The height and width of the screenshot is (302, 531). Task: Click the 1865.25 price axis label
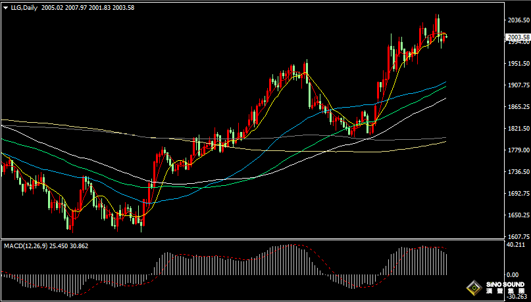[x=518, y=107]
